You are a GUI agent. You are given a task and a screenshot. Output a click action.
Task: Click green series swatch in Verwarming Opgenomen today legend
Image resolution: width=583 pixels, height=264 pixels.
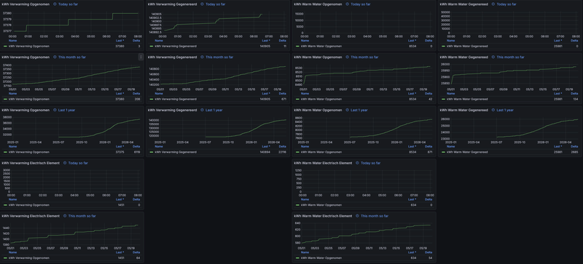(x=6, y=47)
